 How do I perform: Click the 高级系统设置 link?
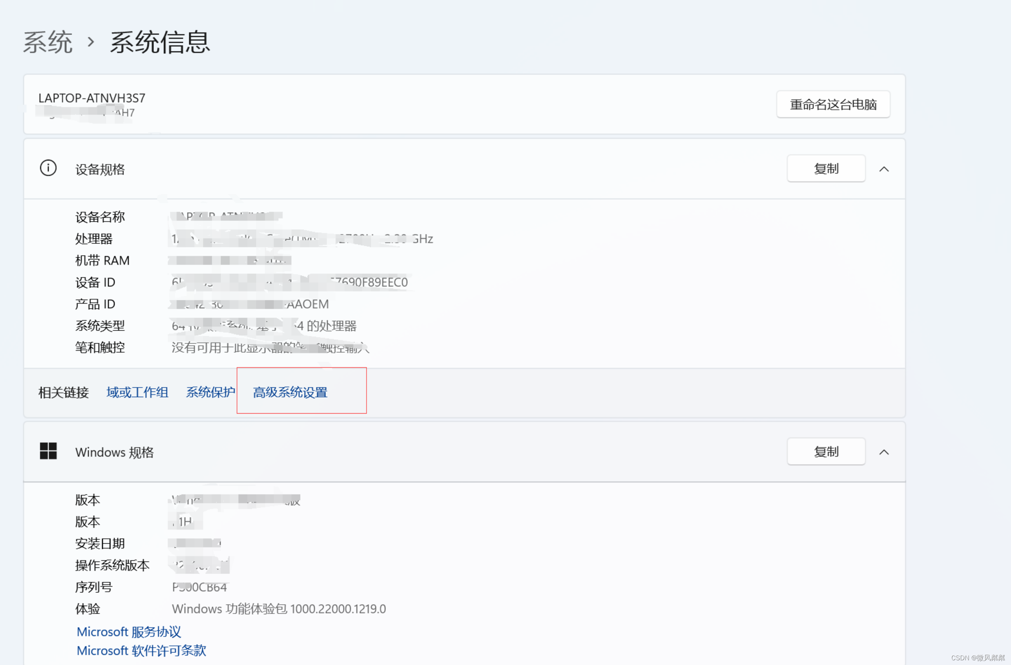coord(290,392)
